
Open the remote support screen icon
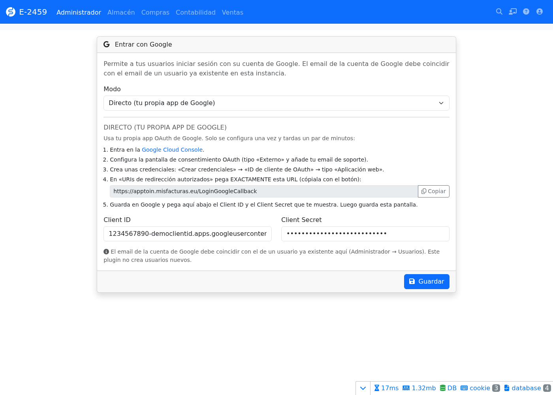pyautogui.click(x=513, y=12)
